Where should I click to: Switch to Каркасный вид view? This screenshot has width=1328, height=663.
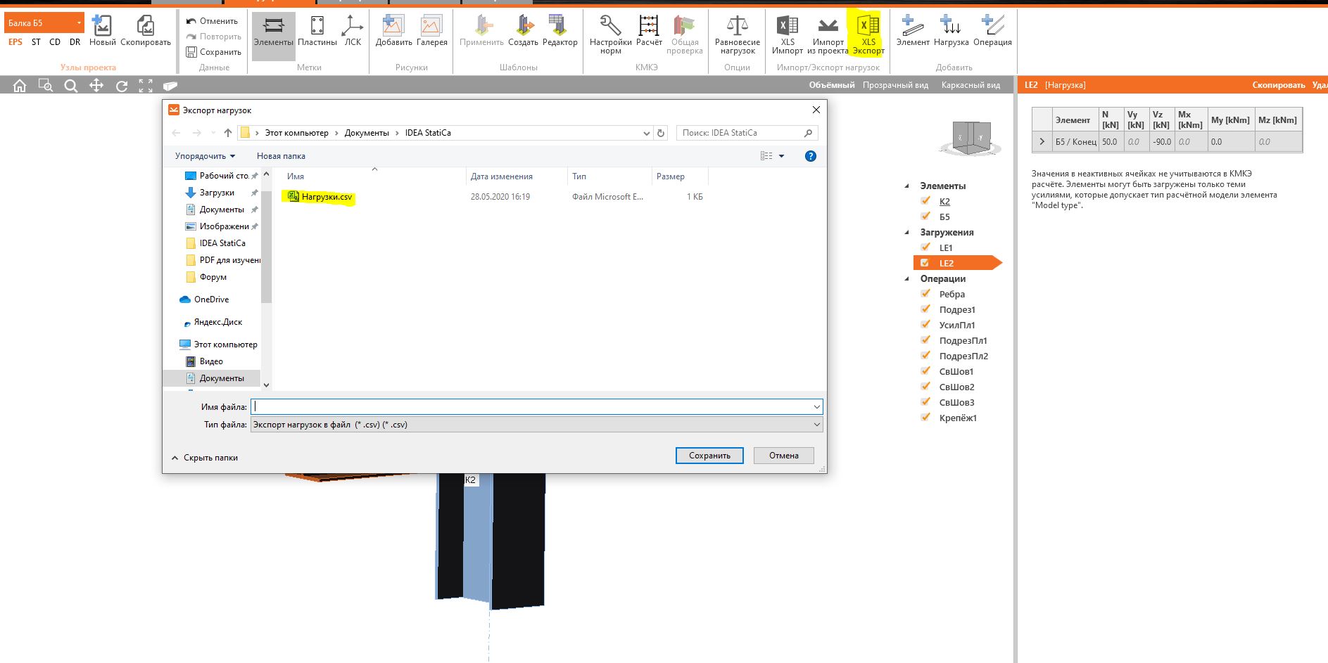point(970,85)
